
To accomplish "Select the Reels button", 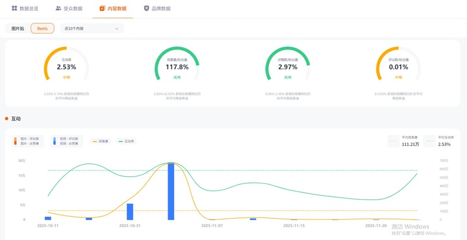I will [x=42, y=29].
